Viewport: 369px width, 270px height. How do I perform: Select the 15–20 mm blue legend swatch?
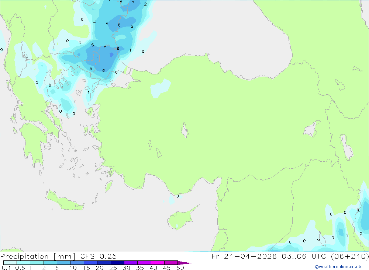pyautogui.click(x=91, y=263)
